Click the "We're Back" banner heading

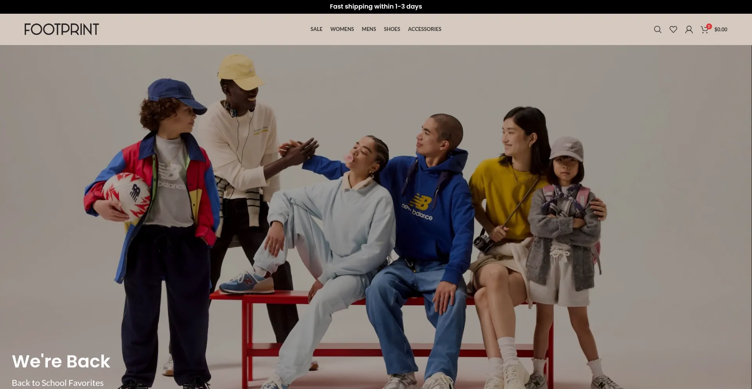(x=61, y=361)
